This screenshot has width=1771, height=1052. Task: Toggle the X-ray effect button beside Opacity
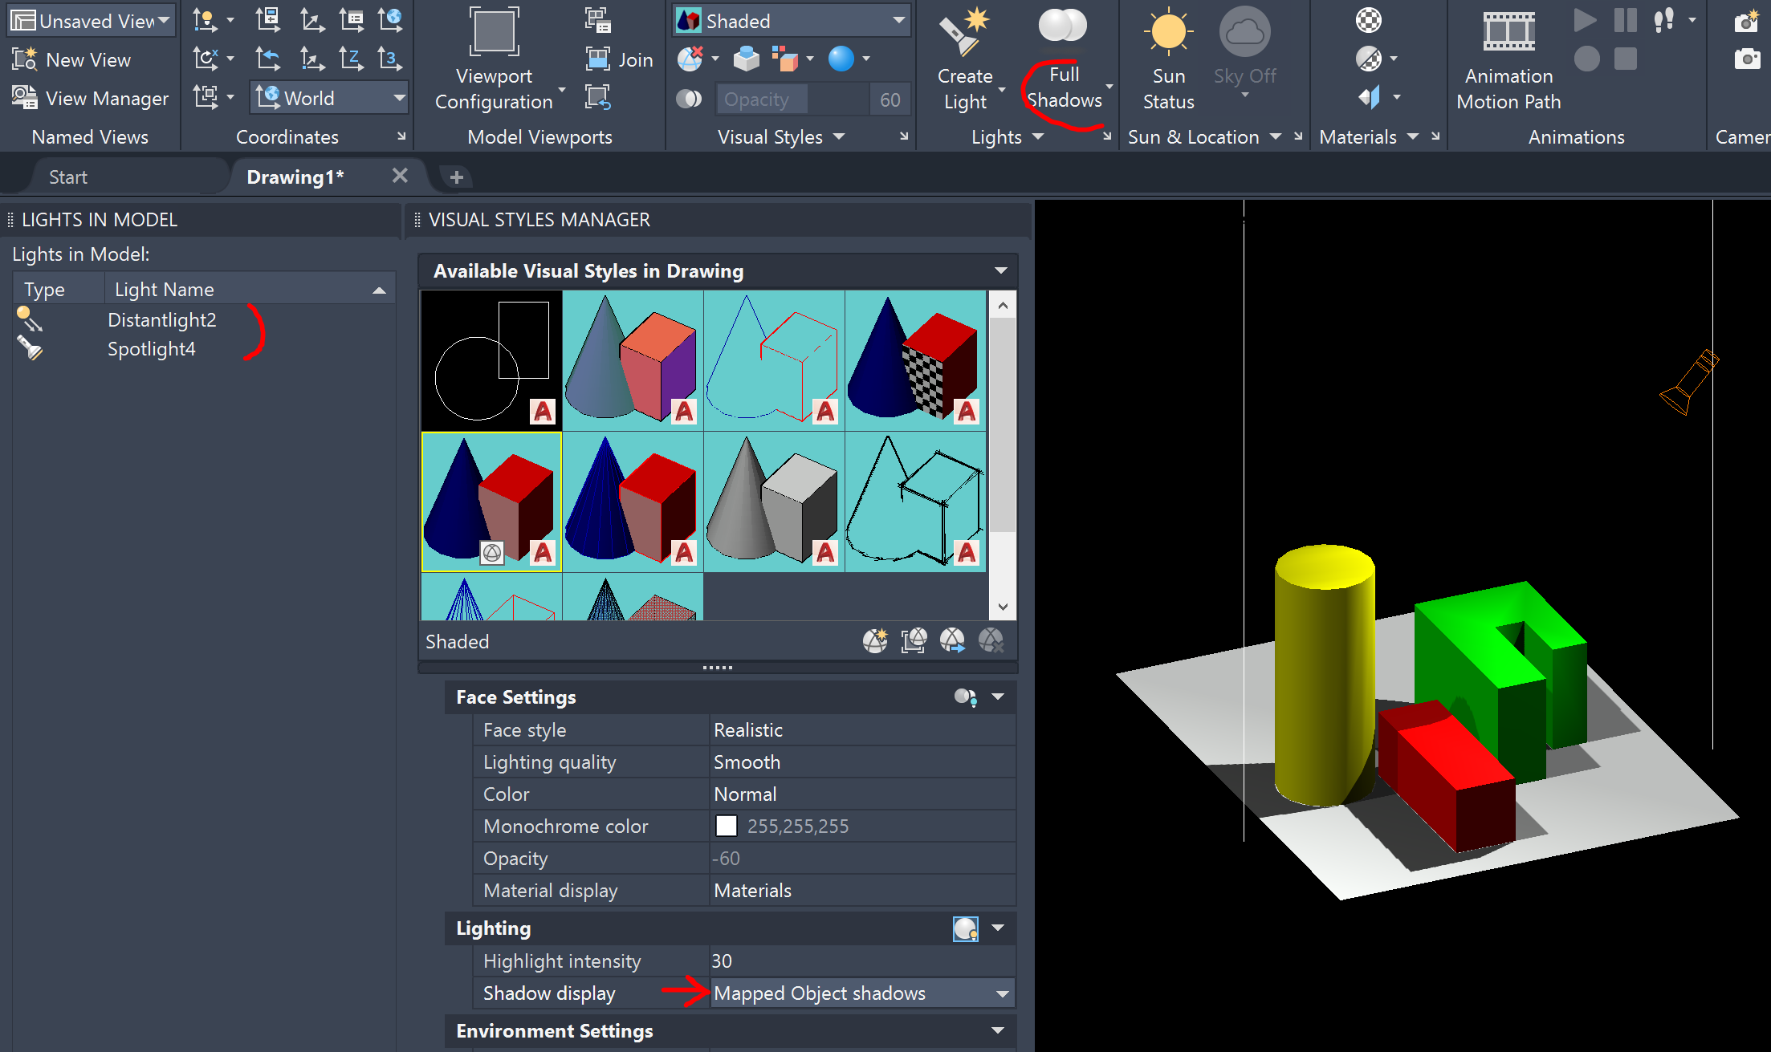click(x=689, y=99)
